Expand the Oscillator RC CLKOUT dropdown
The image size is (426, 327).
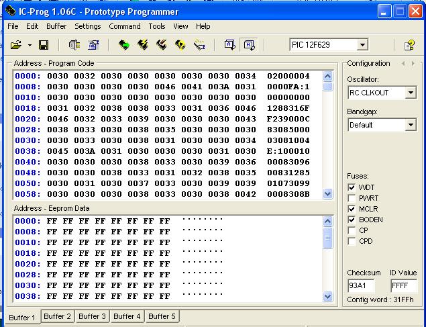pos(411,93)
